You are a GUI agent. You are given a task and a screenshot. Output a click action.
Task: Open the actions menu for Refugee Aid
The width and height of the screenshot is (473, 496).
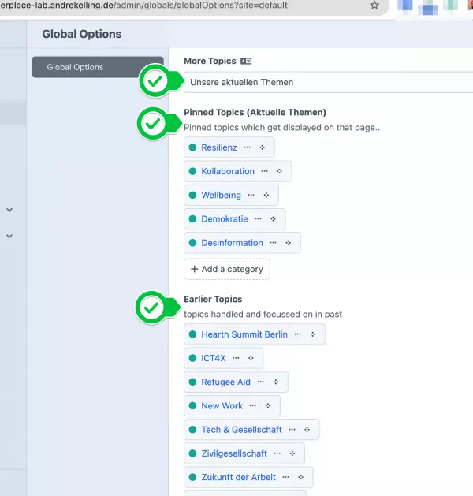click(260, 382)
